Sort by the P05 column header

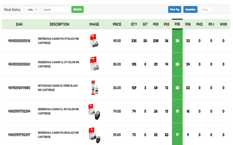pos(177,24)
